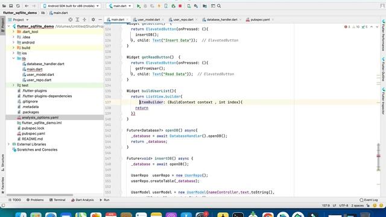Hide the Project tool window
This screenshot has height=217, width=386.
[x=100, y=20]
